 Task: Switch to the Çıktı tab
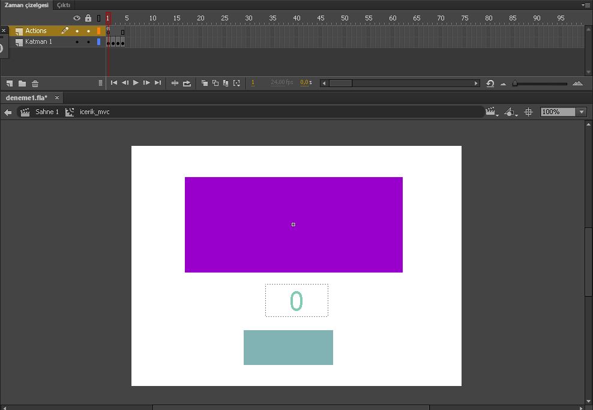pos(63,5)
